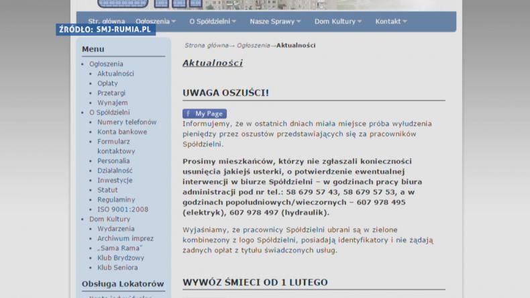
Task: Click the Facebook f icon
Action: [189, 113]
